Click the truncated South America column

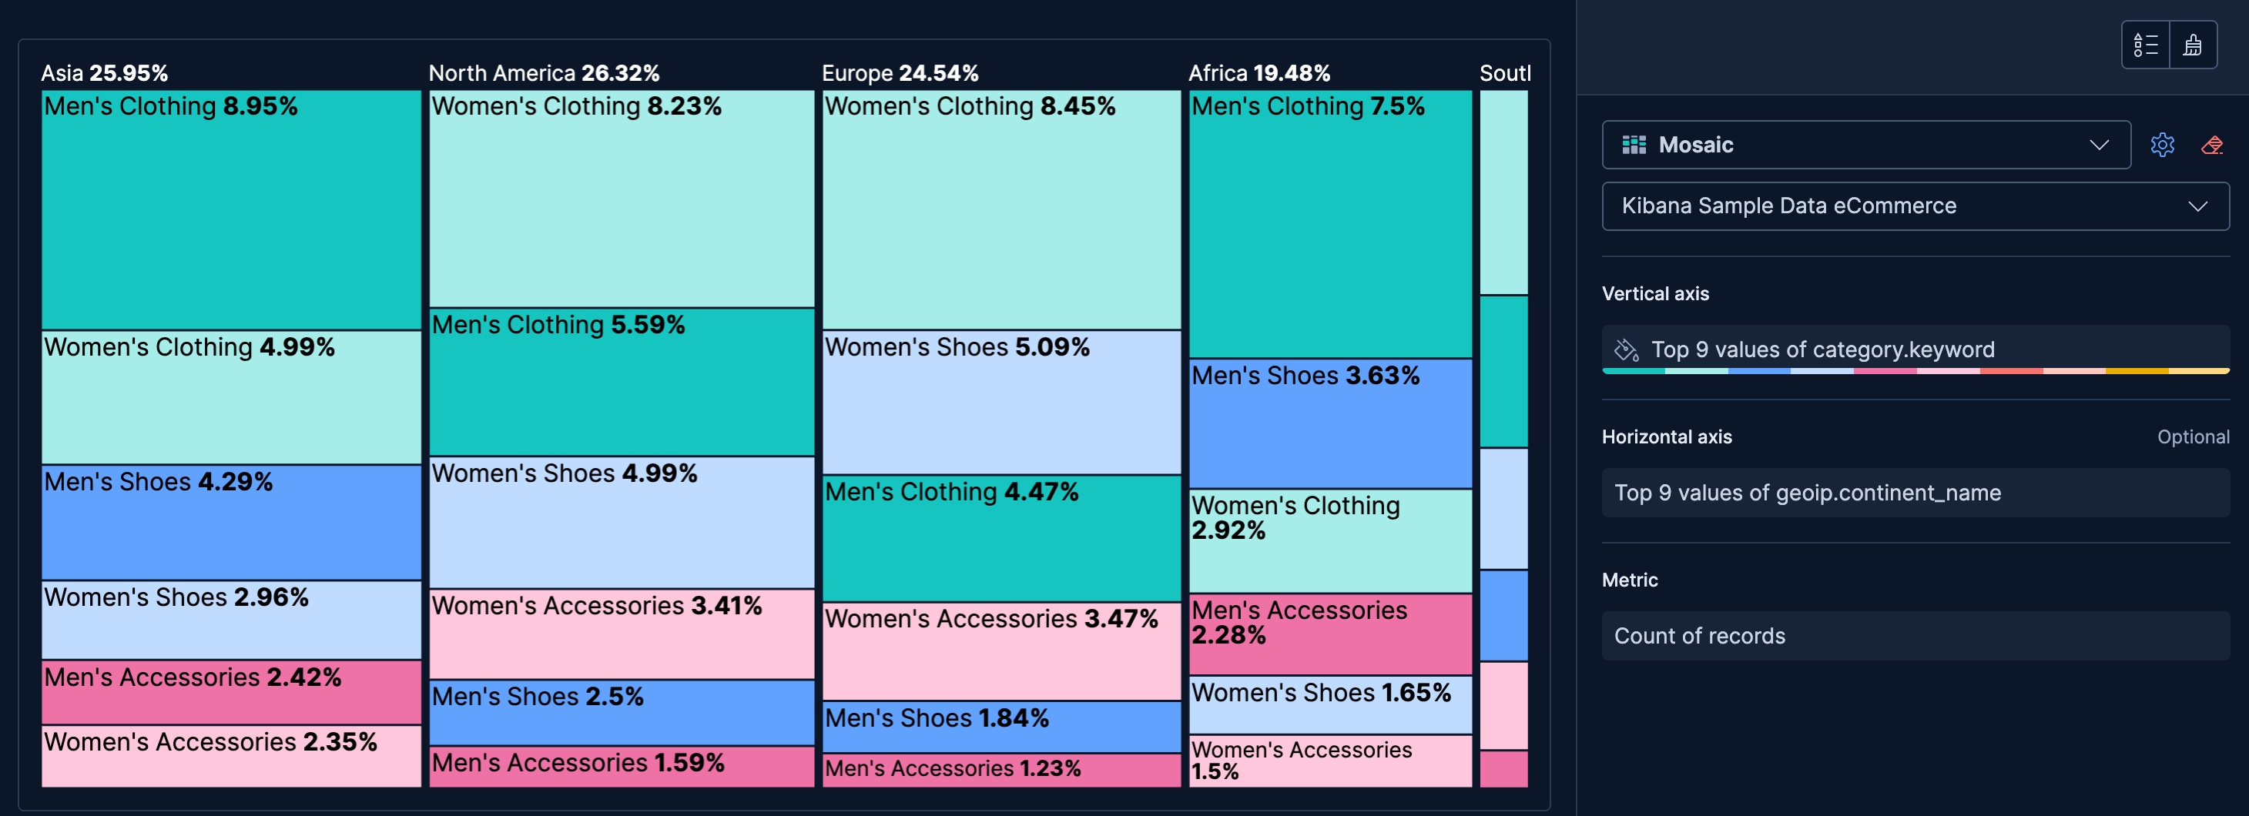(x=1503, y=393)
